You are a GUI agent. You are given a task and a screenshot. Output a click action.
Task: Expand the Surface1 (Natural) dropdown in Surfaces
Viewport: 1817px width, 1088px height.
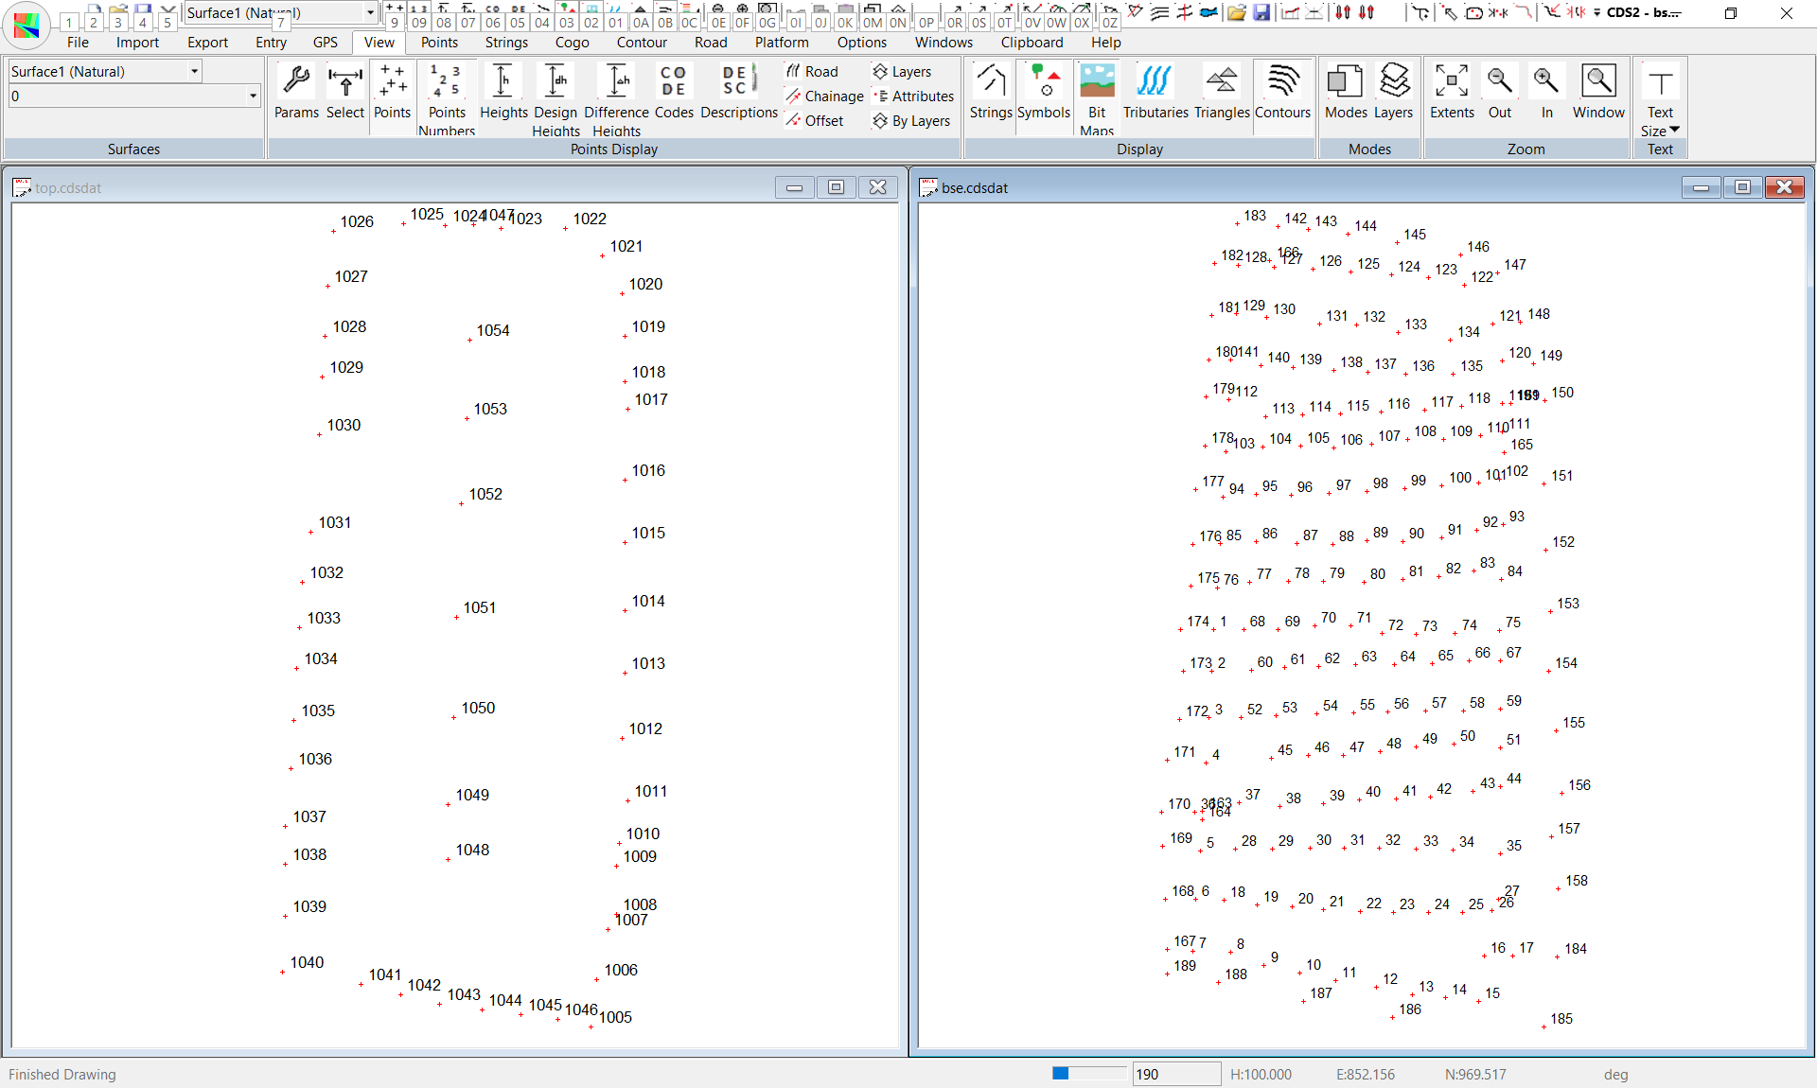(x=194, y=71)
